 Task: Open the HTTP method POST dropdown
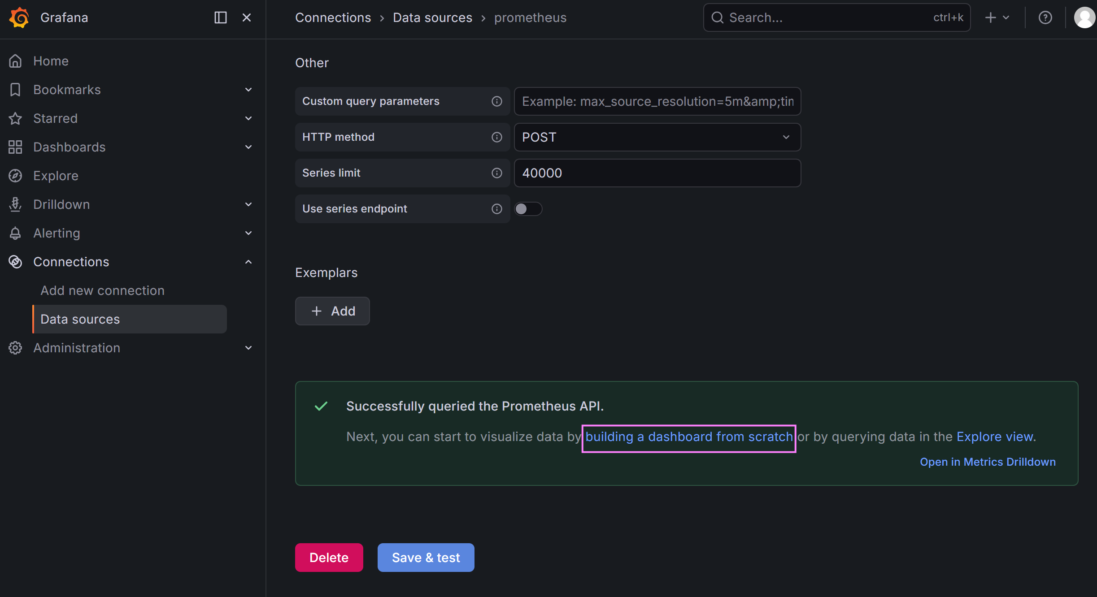(657, 137)
